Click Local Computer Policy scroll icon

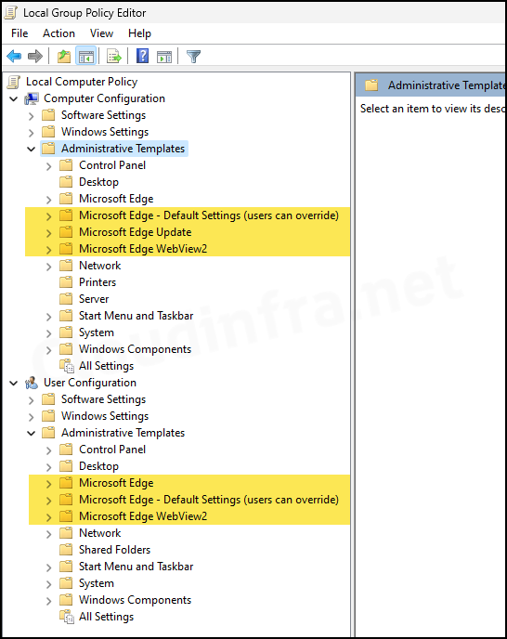point(14,82)
